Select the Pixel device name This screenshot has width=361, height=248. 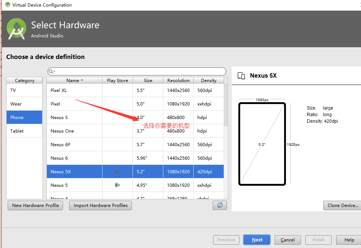coord(55,104)
